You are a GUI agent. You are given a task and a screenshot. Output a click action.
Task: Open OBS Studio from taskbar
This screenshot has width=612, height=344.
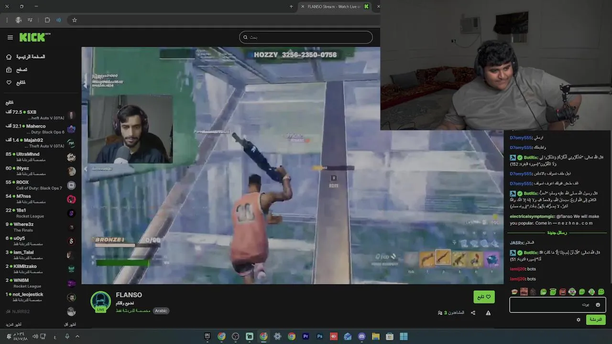pos(235,336)
